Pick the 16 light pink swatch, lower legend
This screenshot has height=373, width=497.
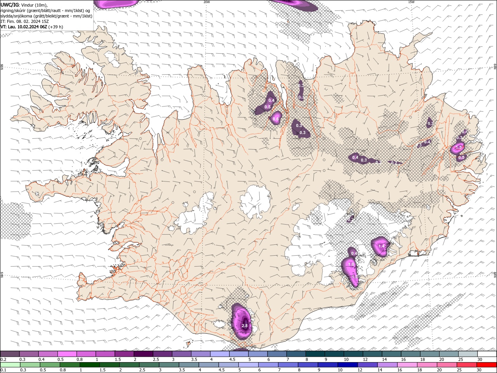click(x=407, y=365)
